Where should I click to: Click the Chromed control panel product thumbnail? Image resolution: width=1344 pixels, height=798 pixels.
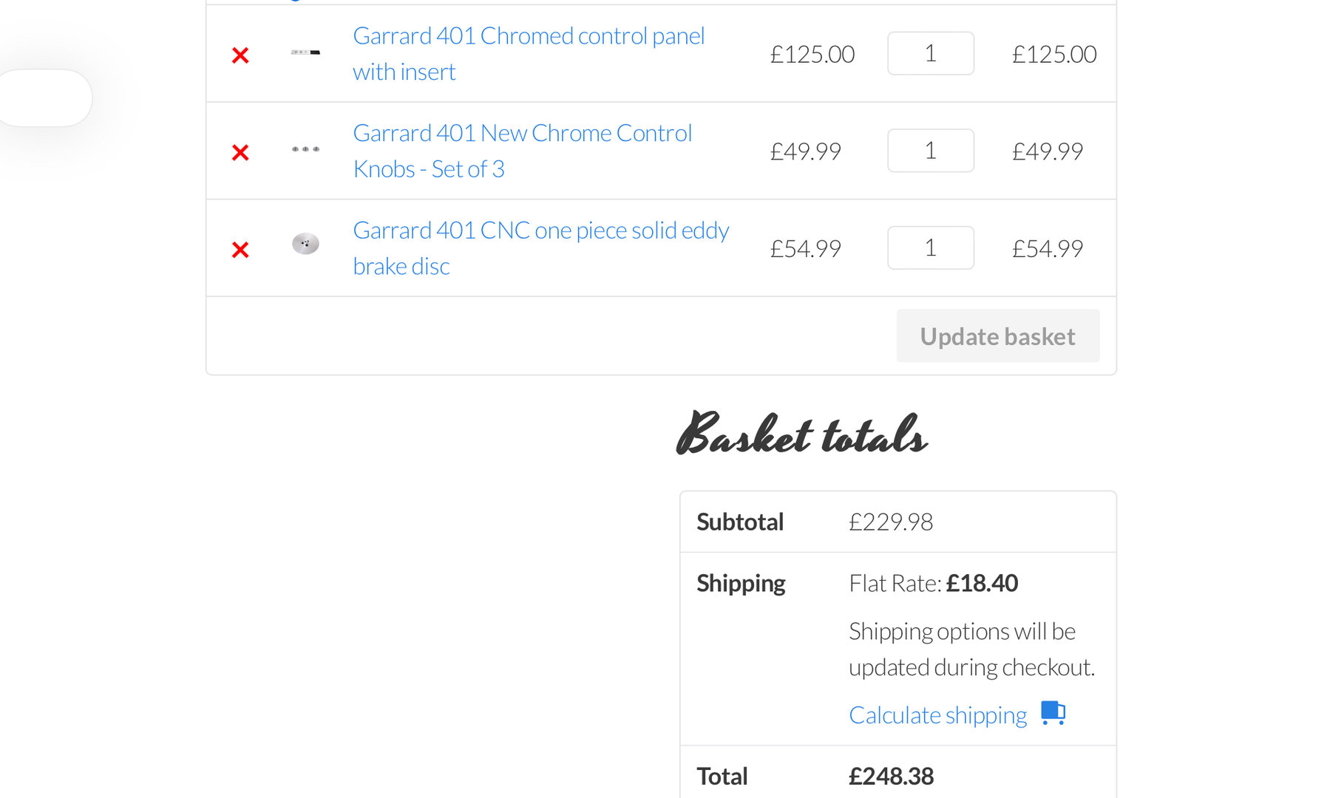305,52
